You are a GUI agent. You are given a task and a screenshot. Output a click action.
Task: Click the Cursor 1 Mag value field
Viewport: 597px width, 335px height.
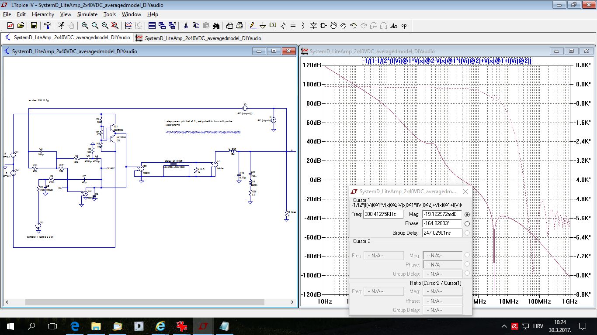point(442,214)
